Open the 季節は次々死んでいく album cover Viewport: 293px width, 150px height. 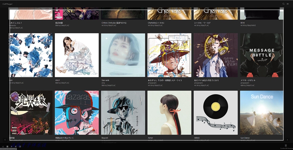[x=77, y=113]
